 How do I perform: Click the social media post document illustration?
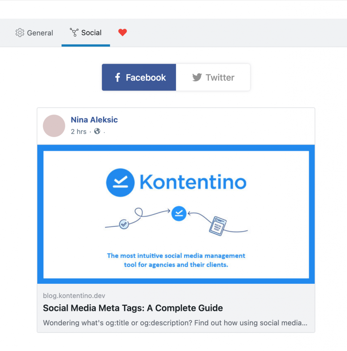click(x=218, y=226)
